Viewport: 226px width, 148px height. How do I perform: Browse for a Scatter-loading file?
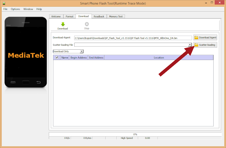coord(205,45)
